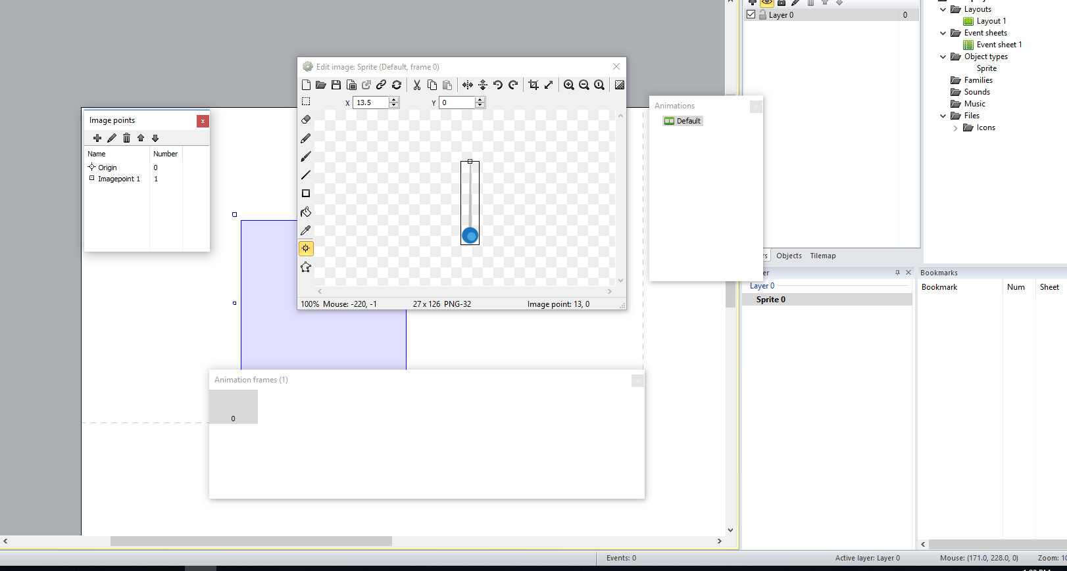Switch to the Tilemap tab
The width and height of the screenshot is (1067, 571).
[x=823, y=256]
